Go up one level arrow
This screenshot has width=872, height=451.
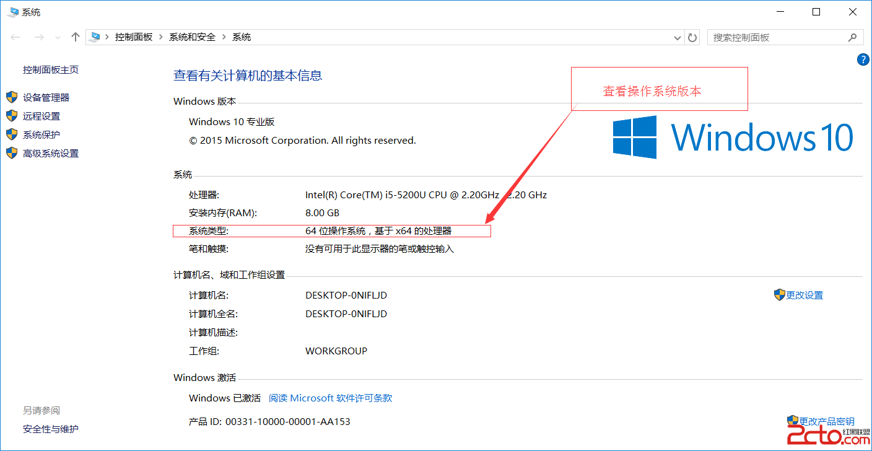[x=76, y=37]
